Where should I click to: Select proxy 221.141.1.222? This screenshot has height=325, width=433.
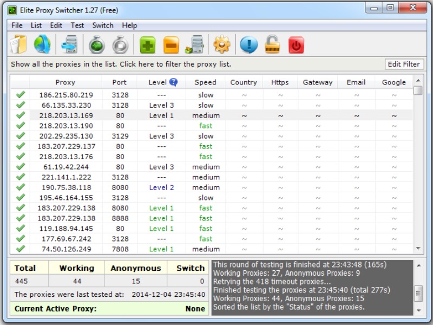(x=66, y=177)
